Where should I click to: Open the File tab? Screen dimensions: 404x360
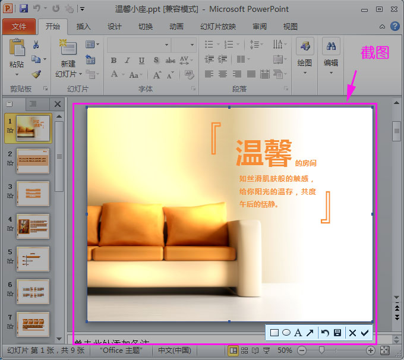pos(19,26)
